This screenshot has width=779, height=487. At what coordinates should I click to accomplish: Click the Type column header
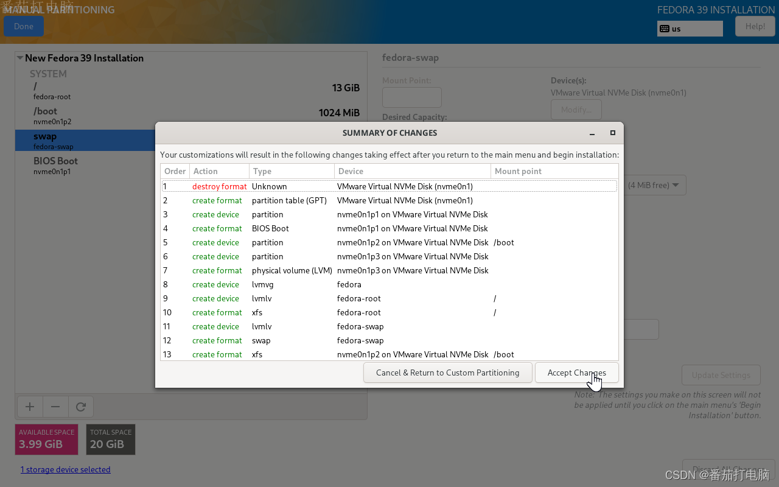(292, 171)
